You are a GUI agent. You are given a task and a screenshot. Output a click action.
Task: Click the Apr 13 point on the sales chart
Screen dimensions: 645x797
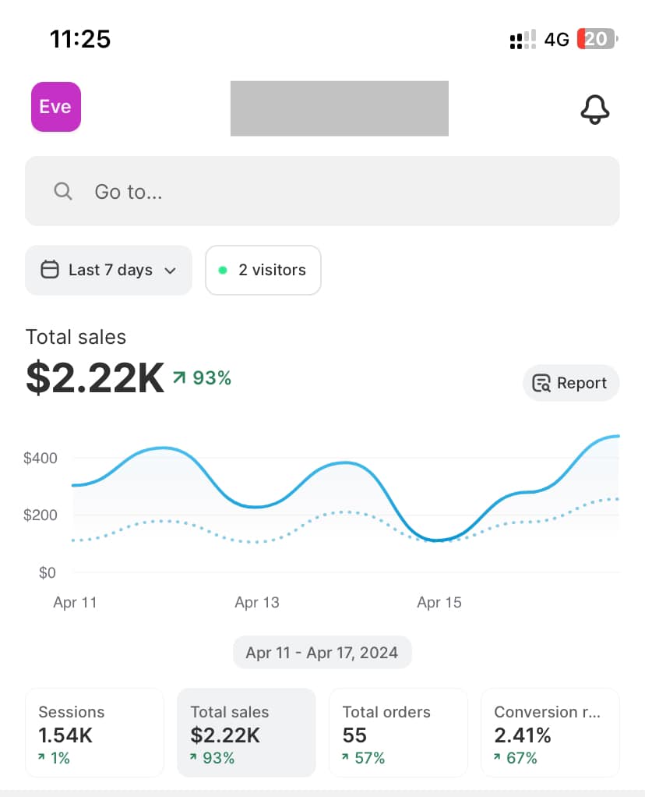click(257, 506)
